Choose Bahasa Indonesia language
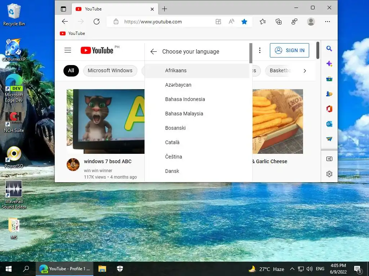 197,99
